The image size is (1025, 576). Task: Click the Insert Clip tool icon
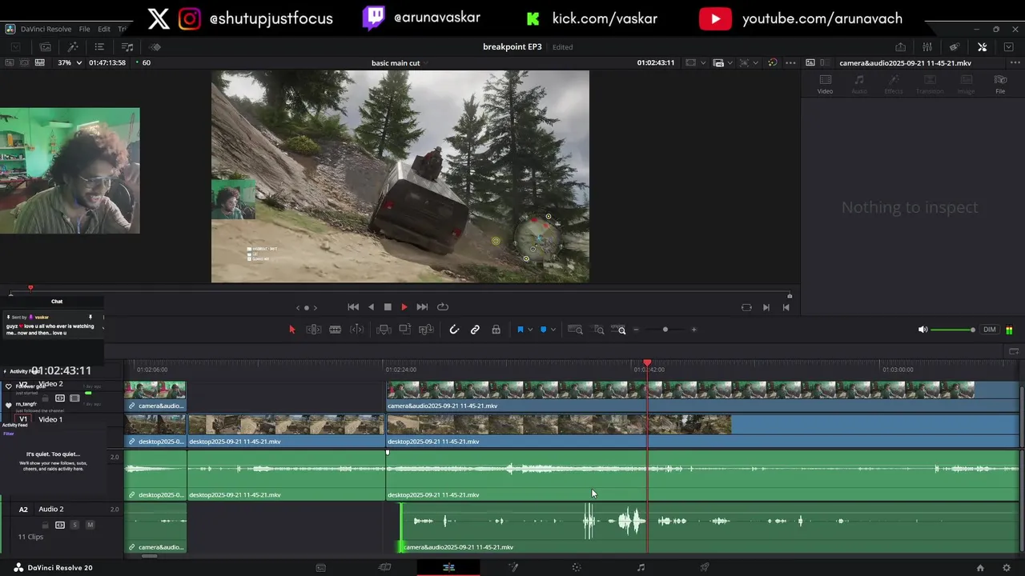[384, 330]
